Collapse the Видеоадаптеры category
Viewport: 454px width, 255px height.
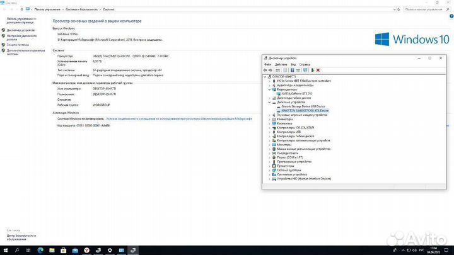(269, 89)
